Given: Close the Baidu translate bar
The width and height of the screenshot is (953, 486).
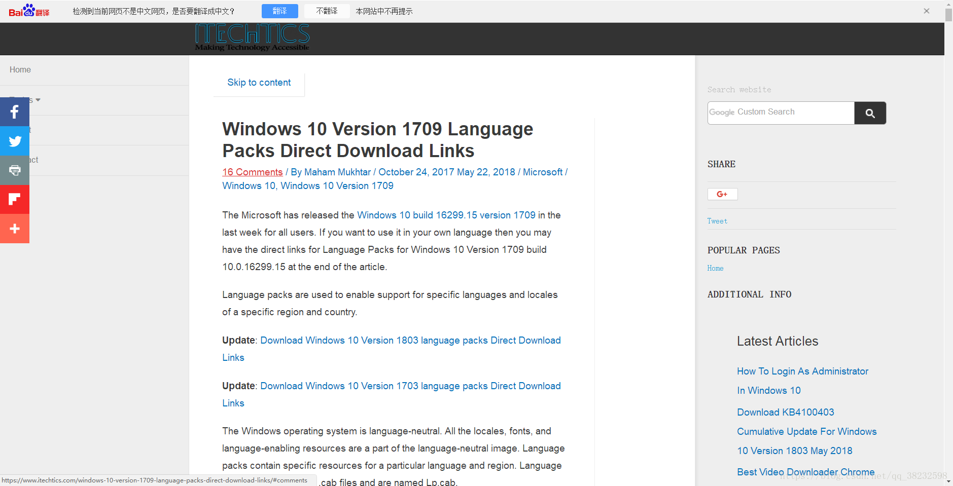Looking at the screenshot, I should pyautogui.click(x=926, y=11).
